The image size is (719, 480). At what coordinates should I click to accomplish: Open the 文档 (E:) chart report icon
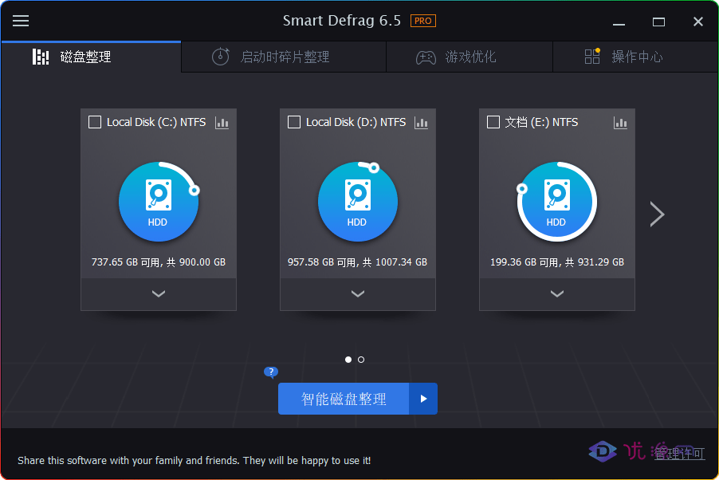click(x=620, y=123)
